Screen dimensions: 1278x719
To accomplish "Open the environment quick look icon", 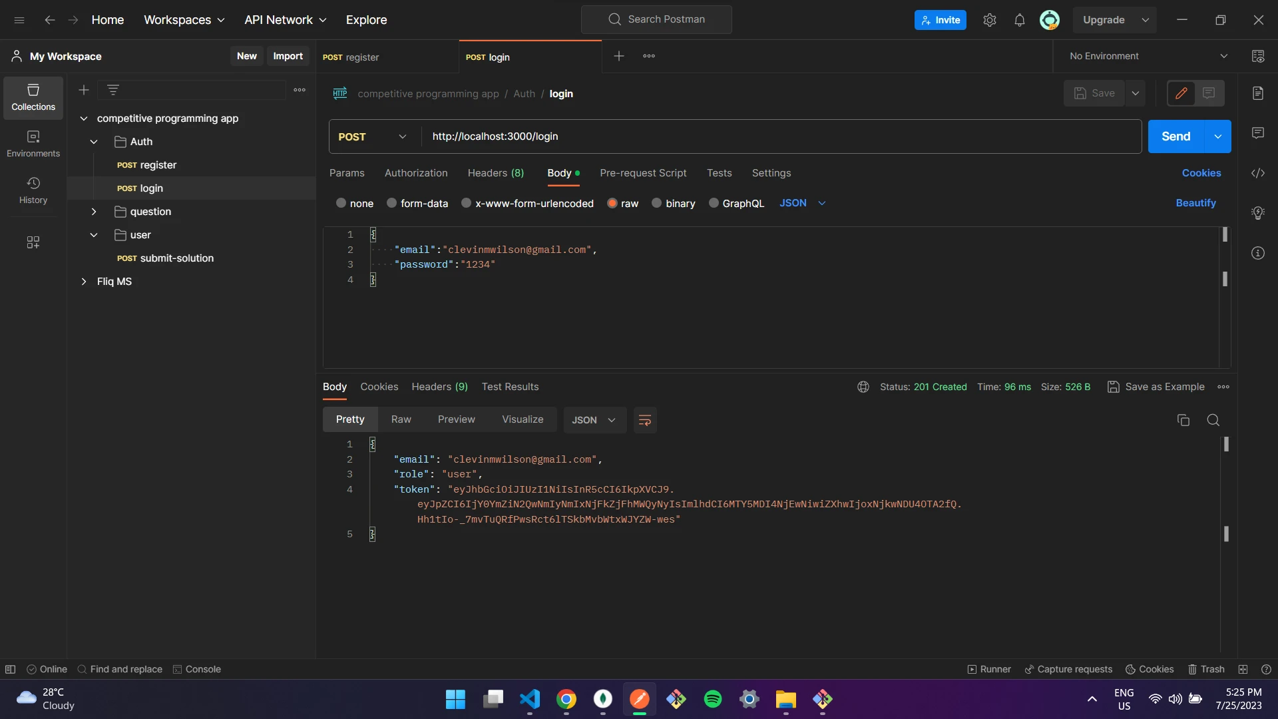I will (x=1258, y=56).
